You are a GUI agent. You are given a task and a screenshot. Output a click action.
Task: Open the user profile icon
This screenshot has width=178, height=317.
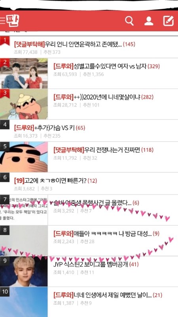[149, 21]
